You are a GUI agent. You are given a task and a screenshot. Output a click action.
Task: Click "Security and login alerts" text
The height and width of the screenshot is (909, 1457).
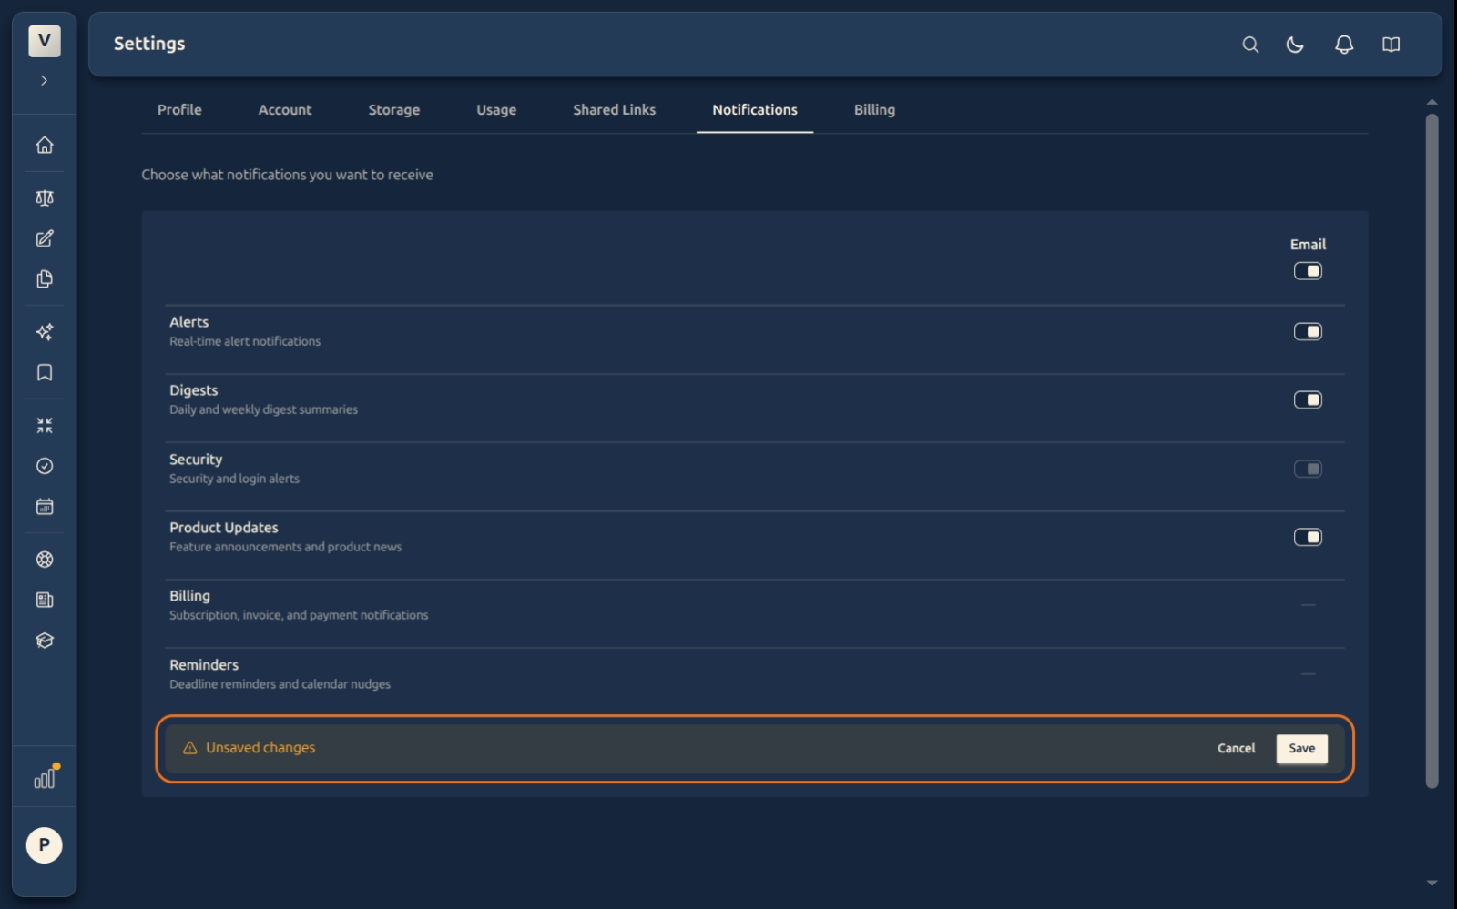point(234,479)
